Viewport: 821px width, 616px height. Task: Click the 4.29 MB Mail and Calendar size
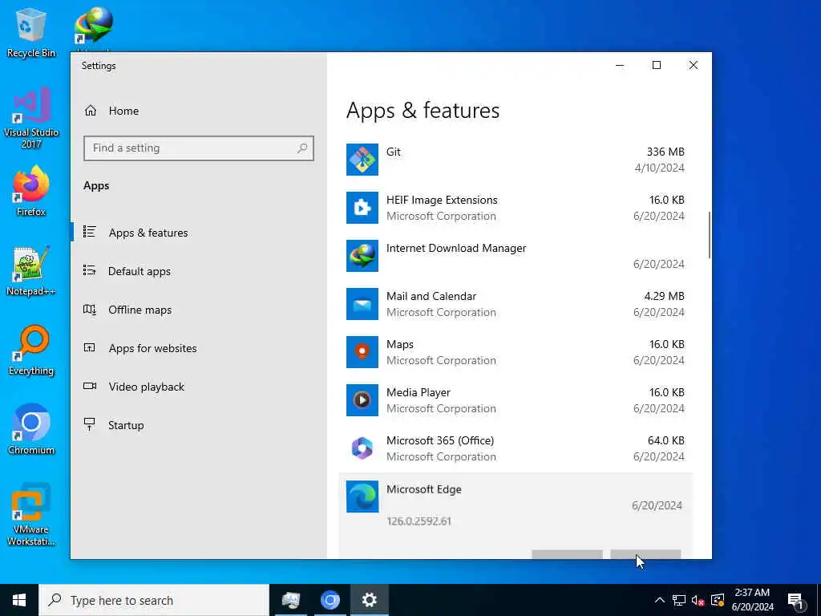point(664,297)
